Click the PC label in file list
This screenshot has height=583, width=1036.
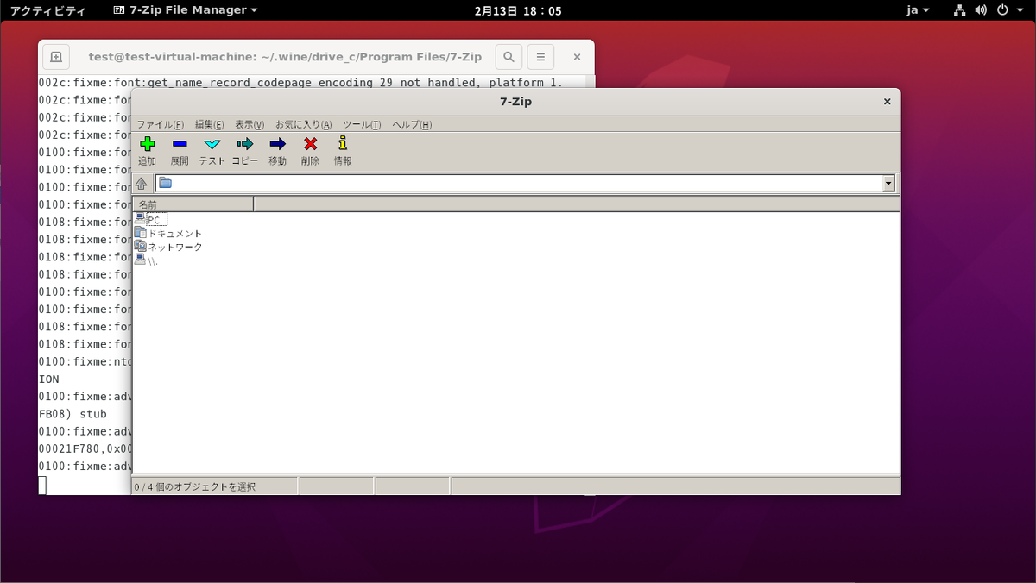tap(154, 220)
